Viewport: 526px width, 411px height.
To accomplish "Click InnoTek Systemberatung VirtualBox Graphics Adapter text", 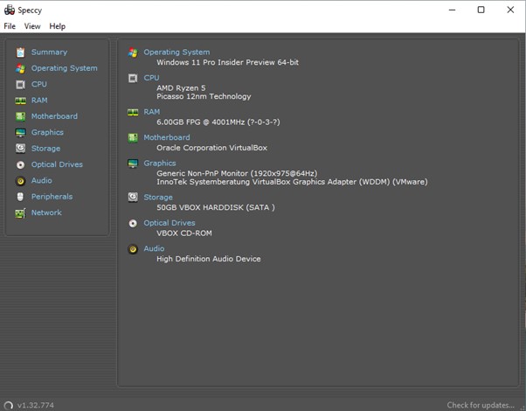I will tap(292, 182).
